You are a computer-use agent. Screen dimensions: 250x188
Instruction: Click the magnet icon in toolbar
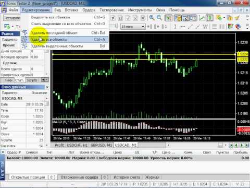pyautogui.click(x=238, y=27)
